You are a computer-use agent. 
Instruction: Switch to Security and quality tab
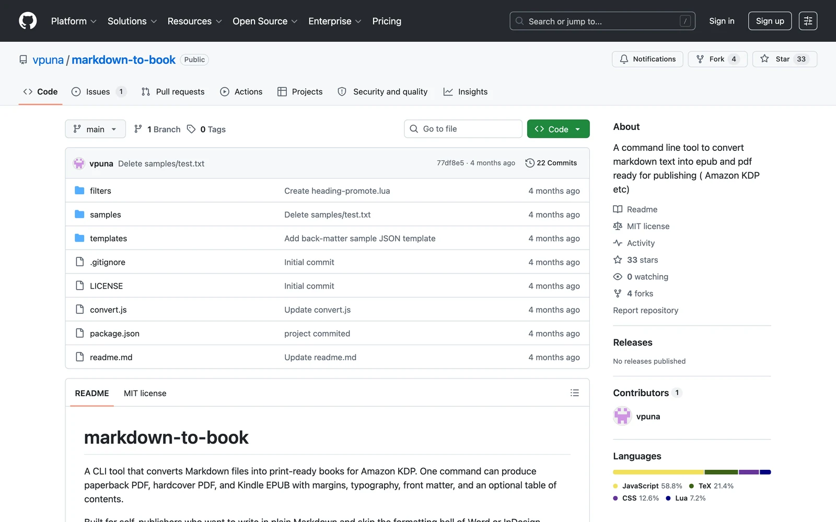click(x=382, y=91)
